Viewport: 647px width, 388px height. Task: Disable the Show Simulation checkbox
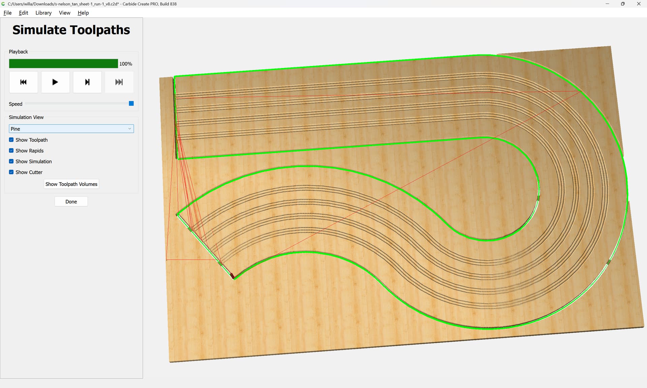[x=11, y=161]
